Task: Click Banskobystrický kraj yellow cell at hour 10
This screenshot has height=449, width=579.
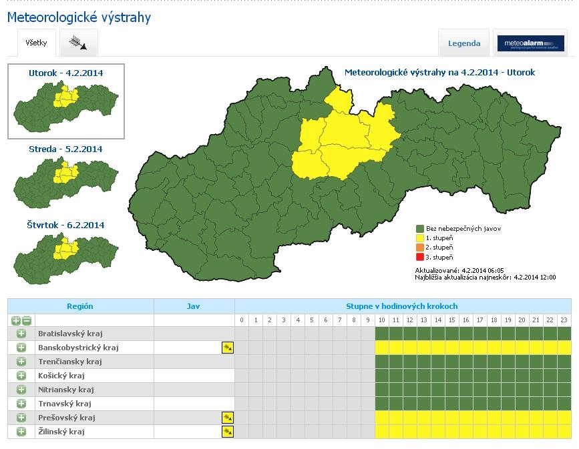Action: pyautogui.click(x=382, y=348)
